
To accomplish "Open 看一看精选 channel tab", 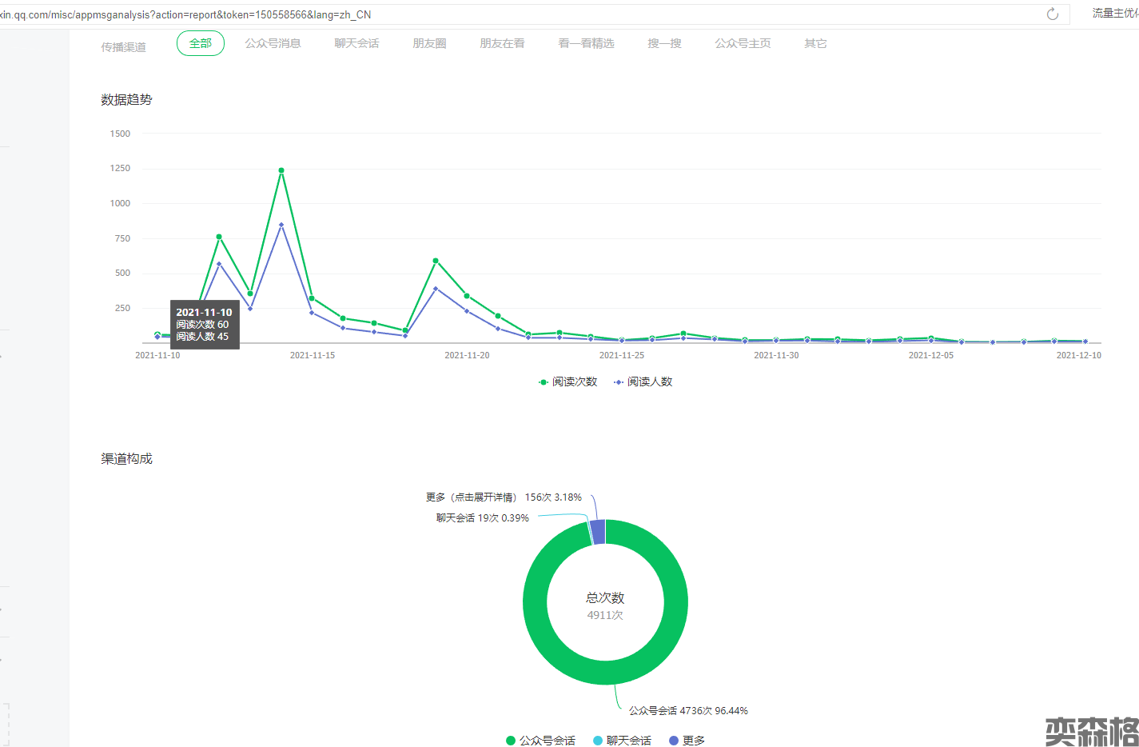I will [586, 43].
